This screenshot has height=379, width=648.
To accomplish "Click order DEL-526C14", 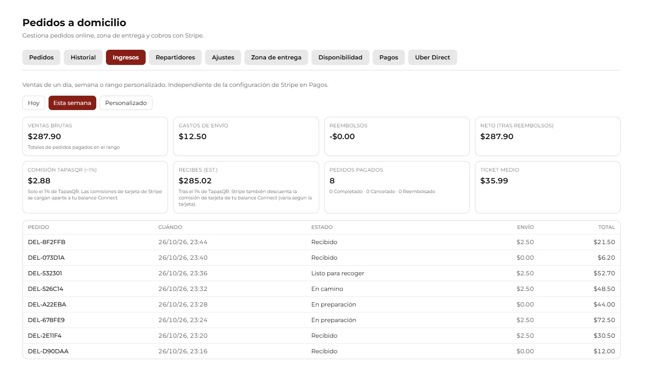I will point(46,289).
